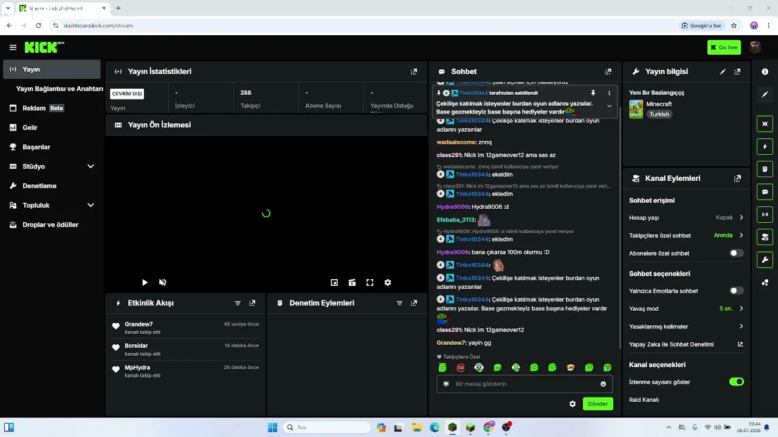The image size is (778, 437).
Task: Pop out the Etkinlik Akışı panel
Action: point(252,303)
